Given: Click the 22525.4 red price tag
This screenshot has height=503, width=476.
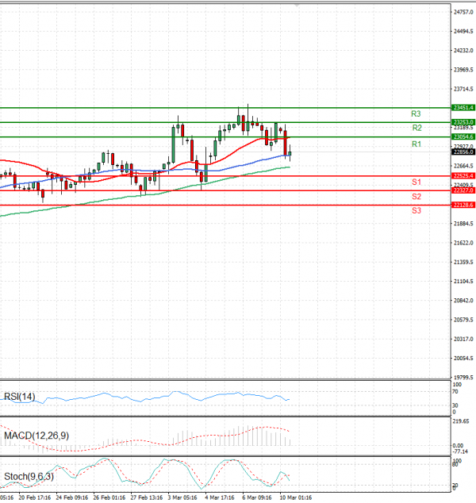Looking at the screenshot, I should [463, 175].
